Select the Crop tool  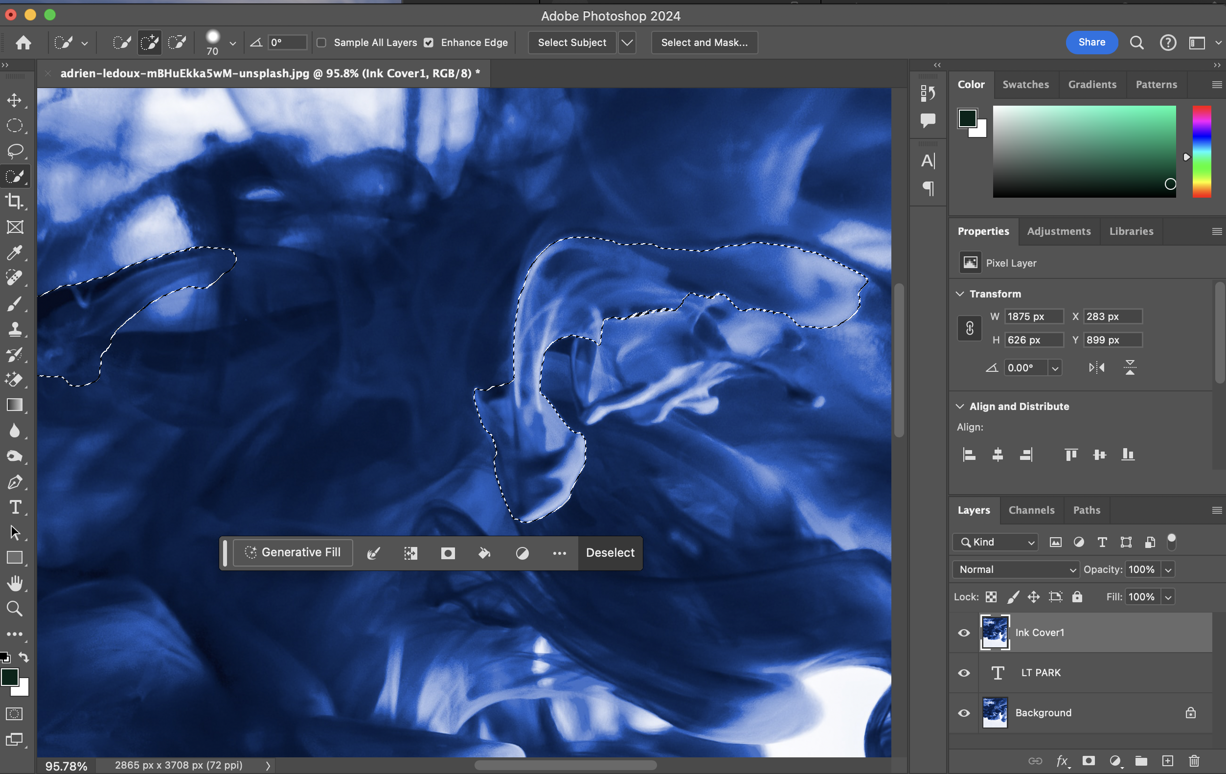[x=14, y=202]
